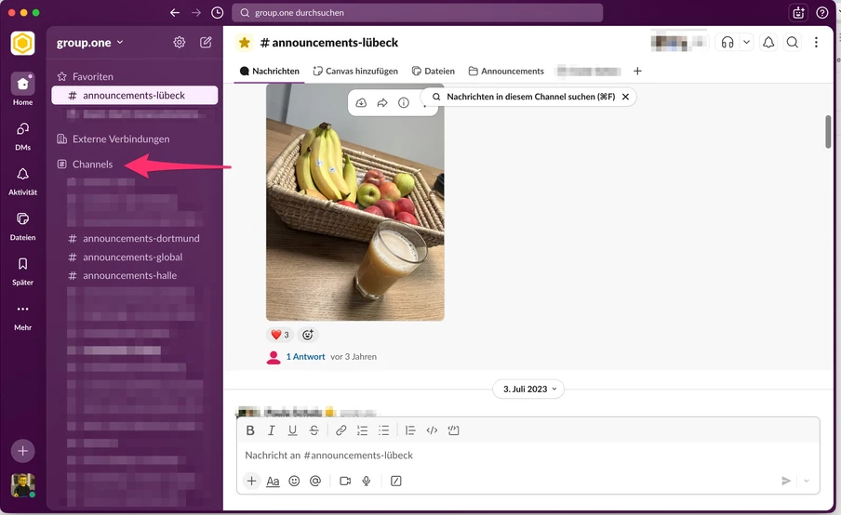Compose a new message with pencil icon
The width and height of the screenshot is (841, 515).
[x=206, y=43]
